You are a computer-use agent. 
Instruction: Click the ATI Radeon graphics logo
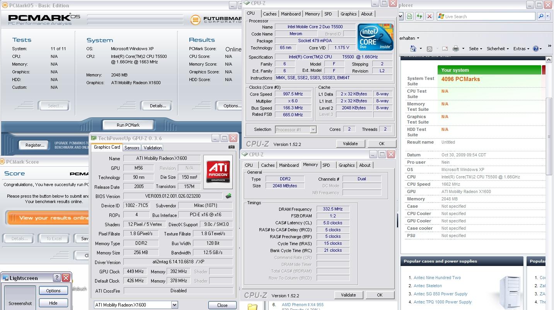218,172
